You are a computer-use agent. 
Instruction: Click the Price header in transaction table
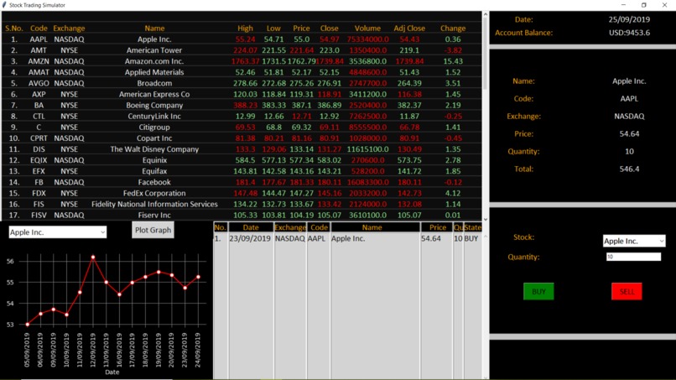[x=438, y=227]
